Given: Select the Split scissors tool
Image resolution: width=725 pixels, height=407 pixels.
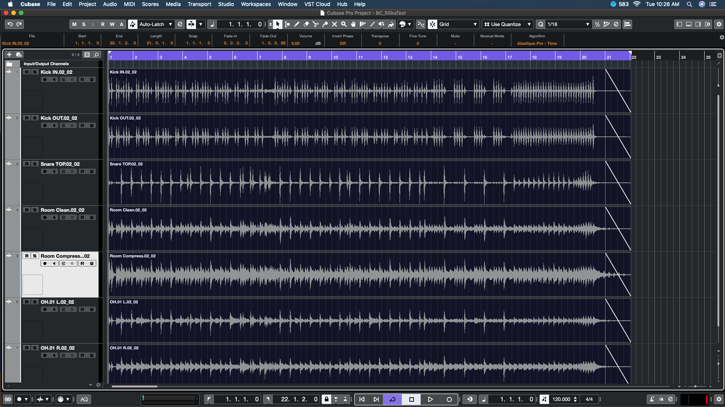Looking at the screenshot, I should click(315, 24).
